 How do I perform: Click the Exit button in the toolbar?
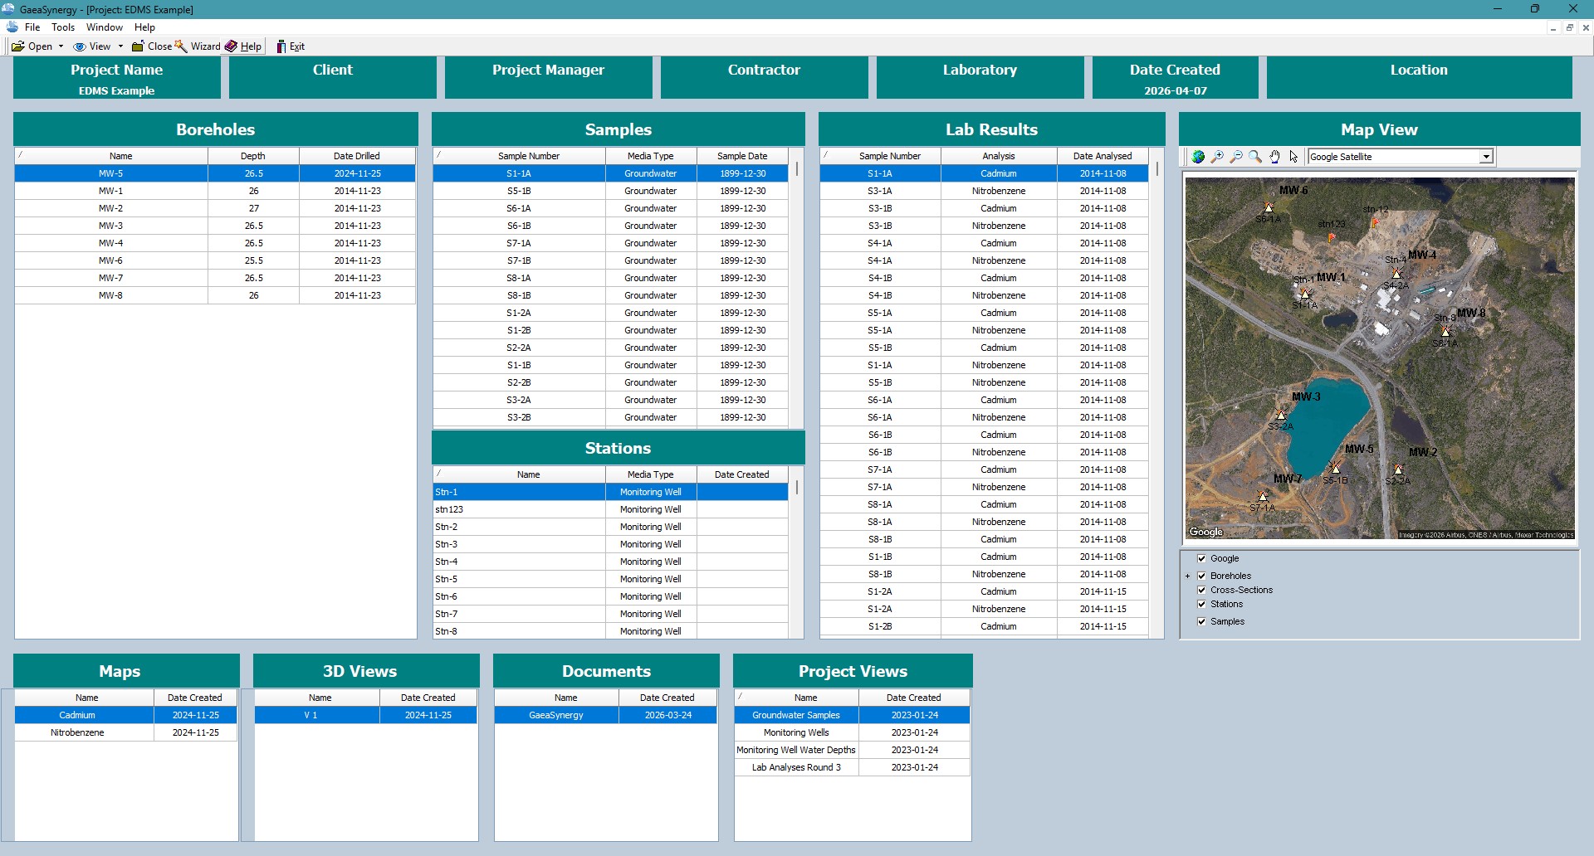point(291,46)
